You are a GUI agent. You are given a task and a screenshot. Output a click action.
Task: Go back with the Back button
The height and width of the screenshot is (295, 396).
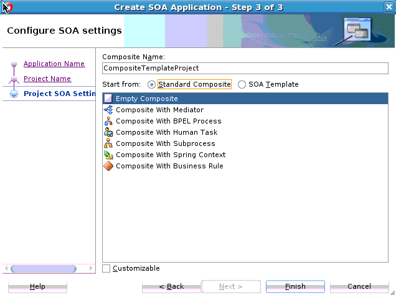171,286
